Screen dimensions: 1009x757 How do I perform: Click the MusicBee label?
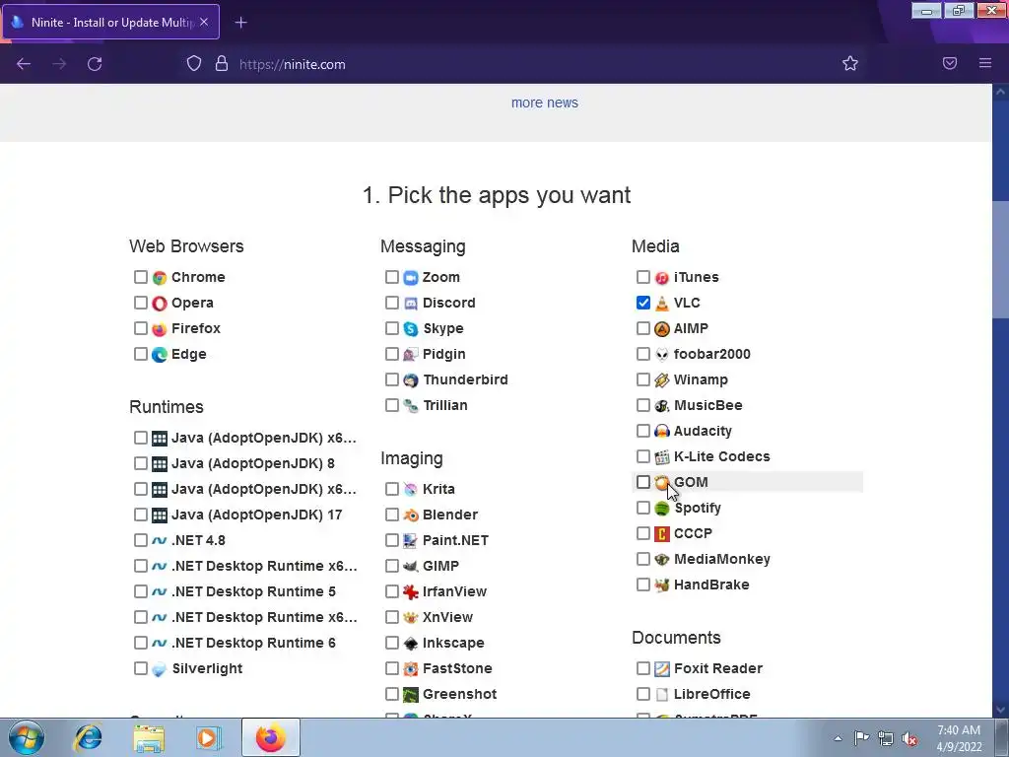click(x=707, y=405)
